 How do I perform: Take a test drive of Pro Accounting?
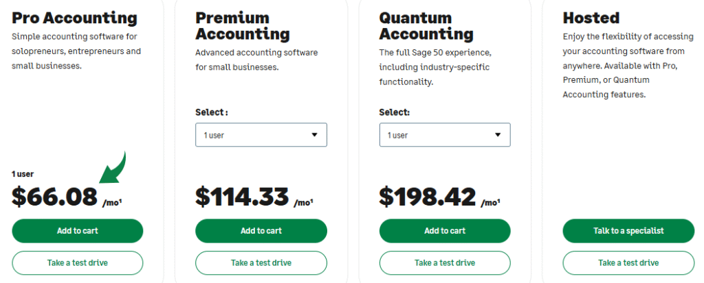77,262
